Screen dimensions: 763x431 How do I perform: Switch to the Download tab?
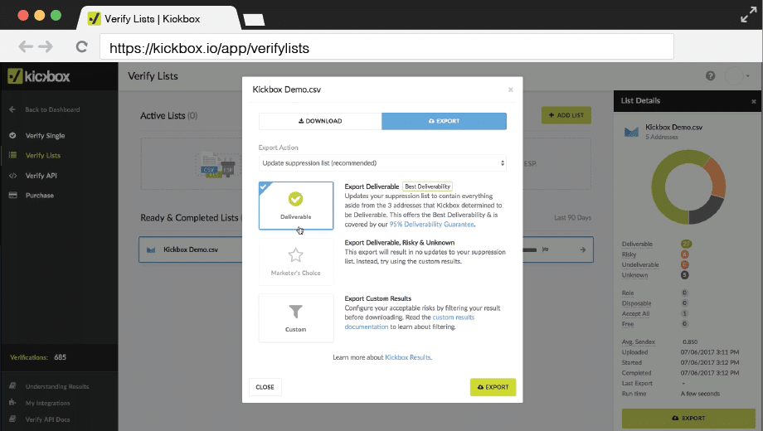(x=320, y=121)
